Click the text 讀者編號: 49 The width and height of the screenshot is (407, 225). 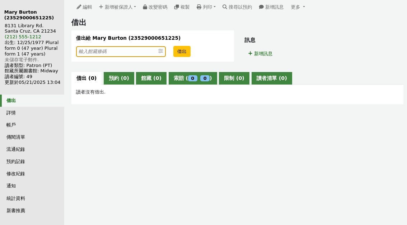coord(18,76)
